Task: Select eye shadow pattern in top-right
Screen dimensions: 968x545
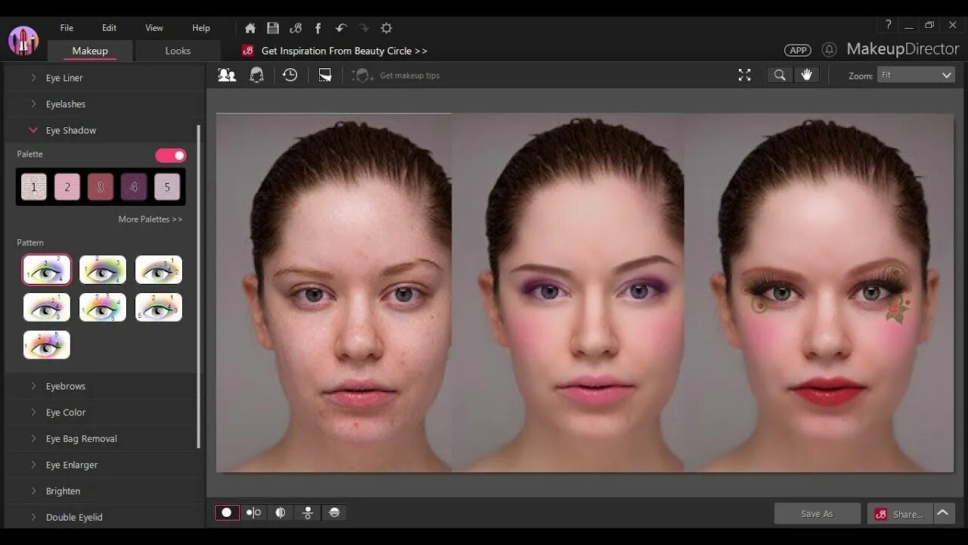Action: (x=159, y=269)
